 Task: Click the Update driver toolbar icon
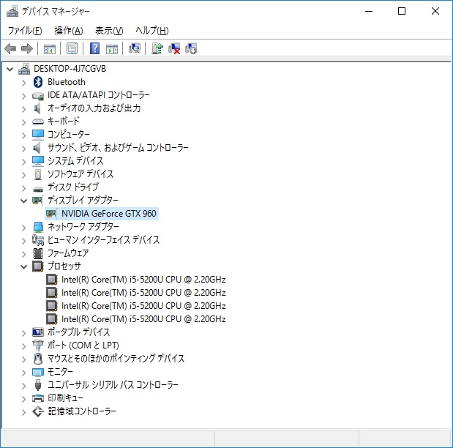click(x=157, y=49)
